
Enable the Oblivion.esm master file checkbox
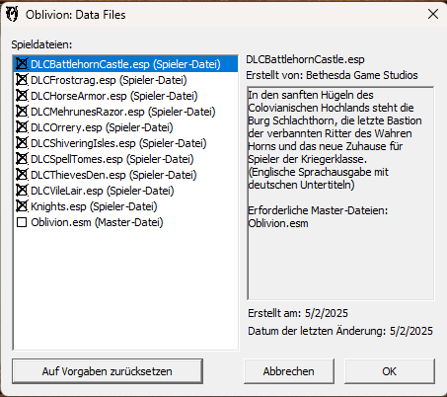pyautogui.click(x=22, y=222)
